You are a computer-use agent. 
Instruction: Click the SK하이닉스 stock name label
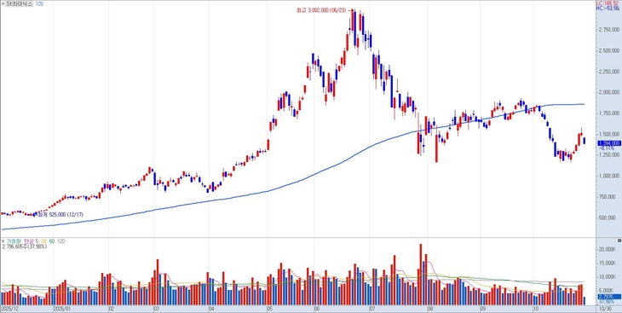pyautogui.click(x=19, y=3)
